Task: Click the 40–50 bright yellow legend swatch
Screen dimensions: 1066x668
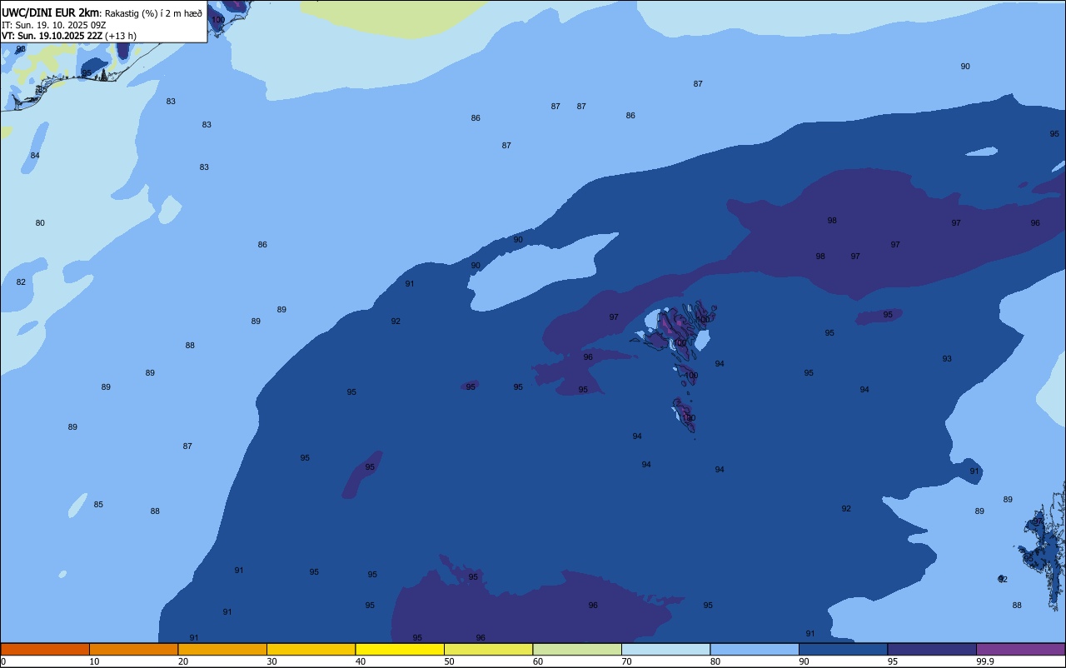Action: click(400, 649)
